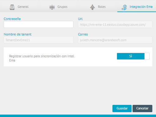
Task: Click the white handle of the Sí switch
Action: (x=147, y=56)
